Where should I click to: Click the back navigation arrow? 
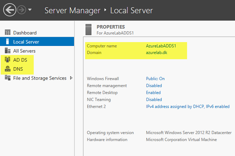click(10, 10)
